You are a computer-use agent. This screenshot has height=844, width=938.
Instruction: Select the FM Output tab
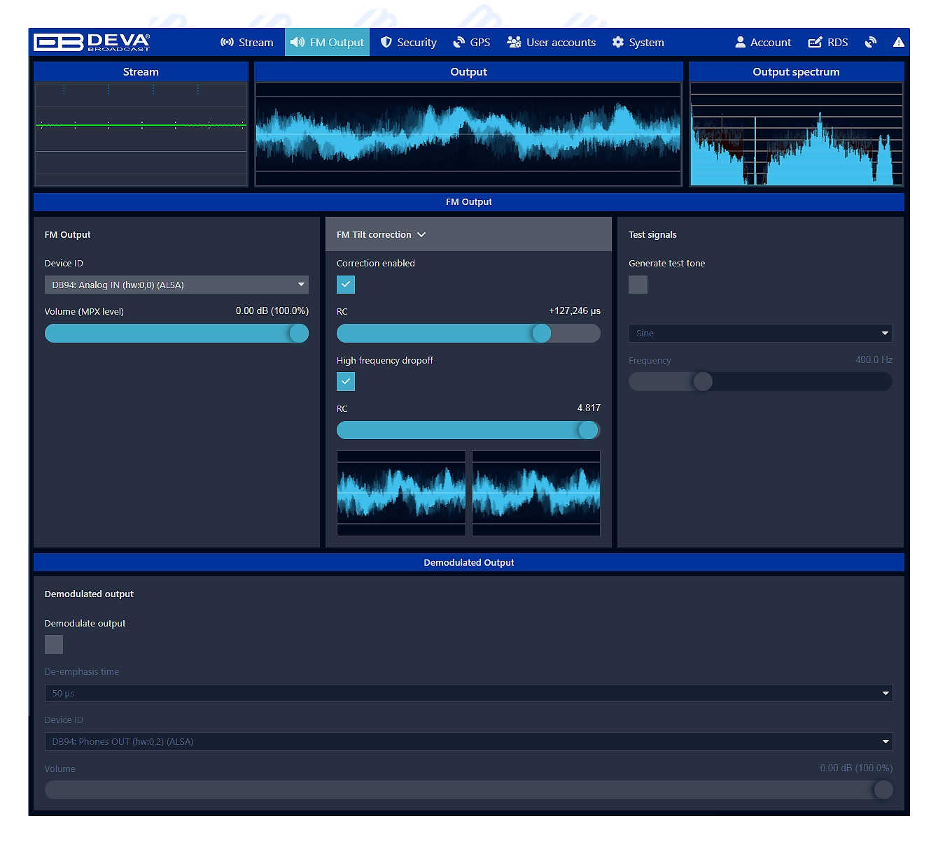327,43
